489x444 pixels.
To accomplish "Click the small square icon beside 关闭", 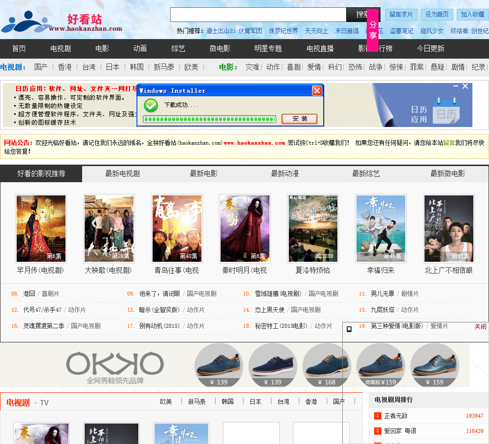I will [x=349, y=329].
